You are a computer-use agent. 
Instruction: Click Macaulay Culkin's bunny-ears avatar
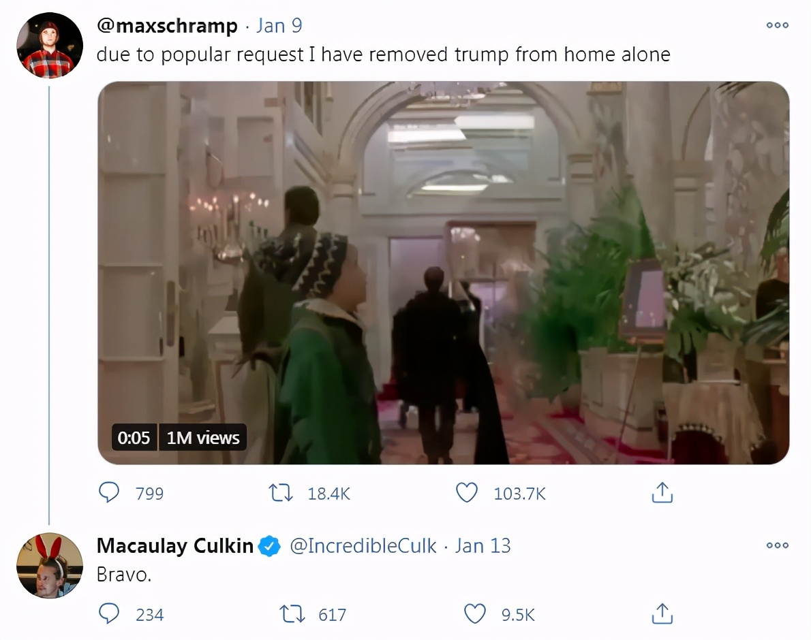pyautogui.click(x=50, y=566)
